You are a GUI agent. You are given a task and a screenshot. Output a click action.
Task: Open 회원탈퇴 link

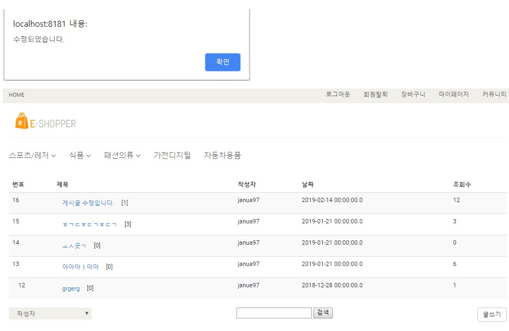[x=376, y=94]
